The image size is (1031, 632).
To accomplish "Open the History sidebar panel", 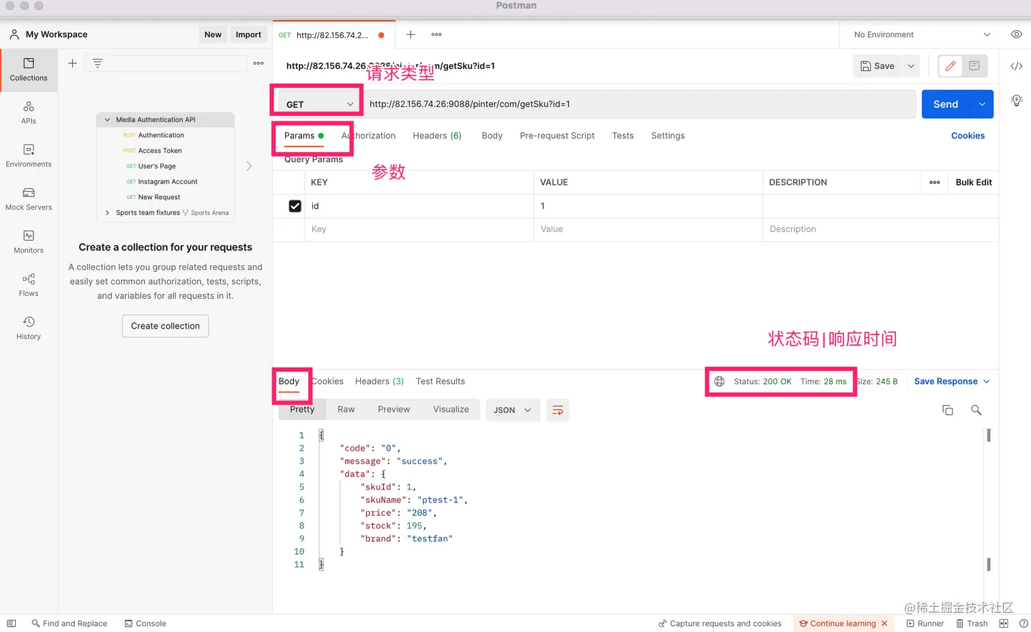I will coord(29,327).
